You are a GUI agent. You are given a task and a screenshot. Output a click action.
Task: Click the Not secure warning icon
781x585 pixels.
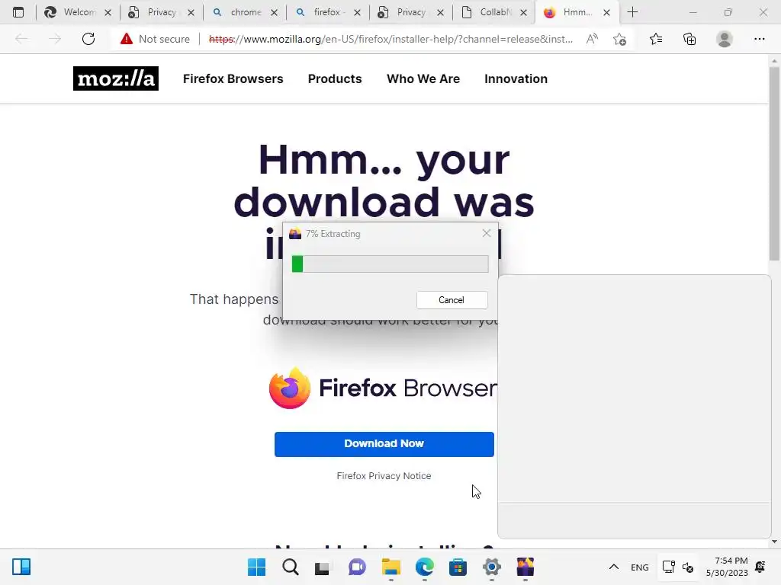(127, 39)
